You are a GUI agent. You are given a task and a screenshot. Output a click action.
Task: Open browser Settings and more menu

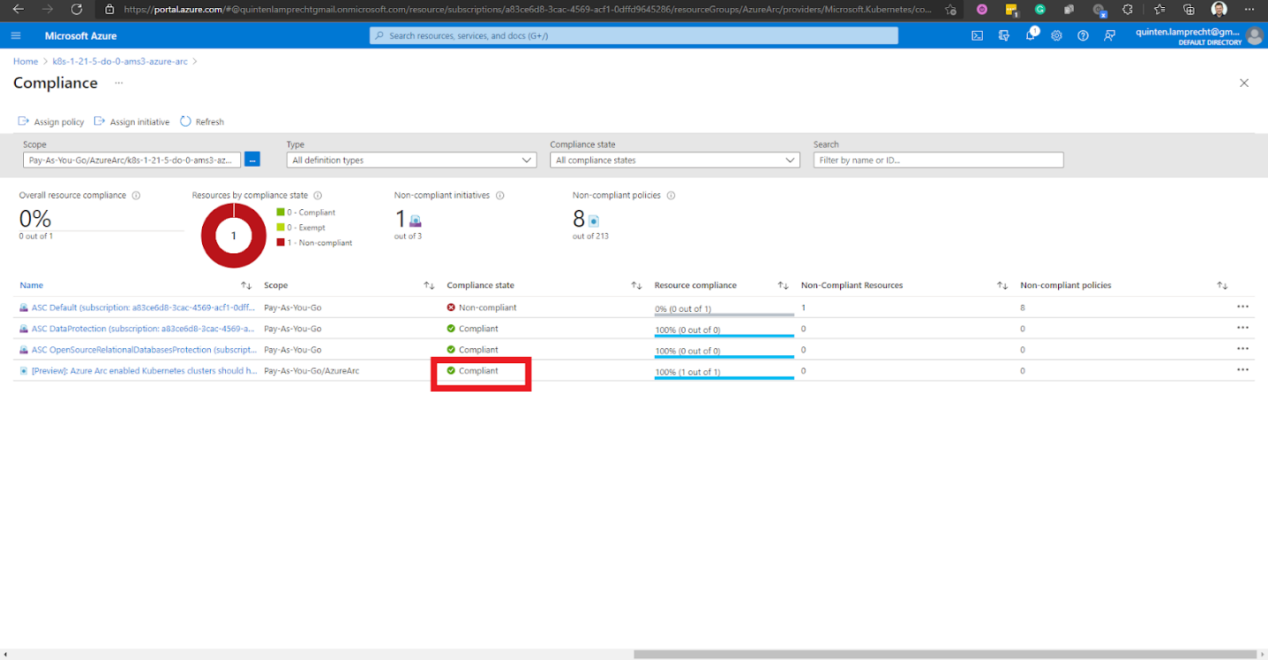pyautogui.click(x=1249, y=9)
